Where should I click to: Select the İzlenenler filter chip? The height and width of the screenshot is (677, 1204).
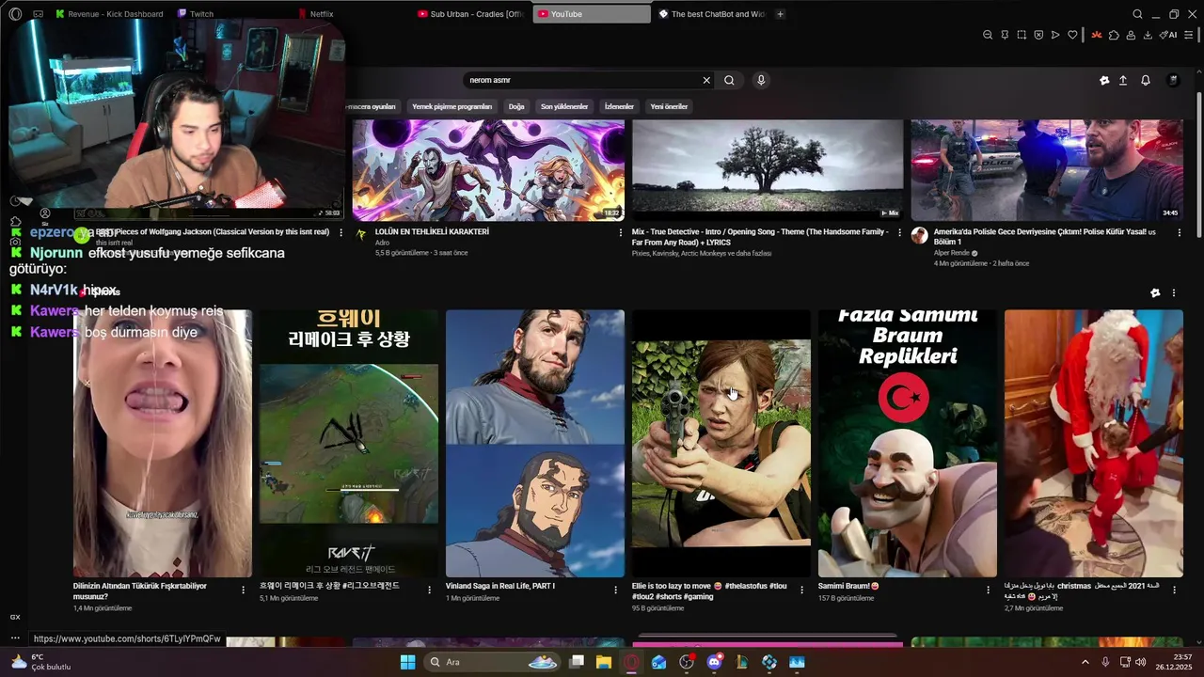(x=619, y=106)
